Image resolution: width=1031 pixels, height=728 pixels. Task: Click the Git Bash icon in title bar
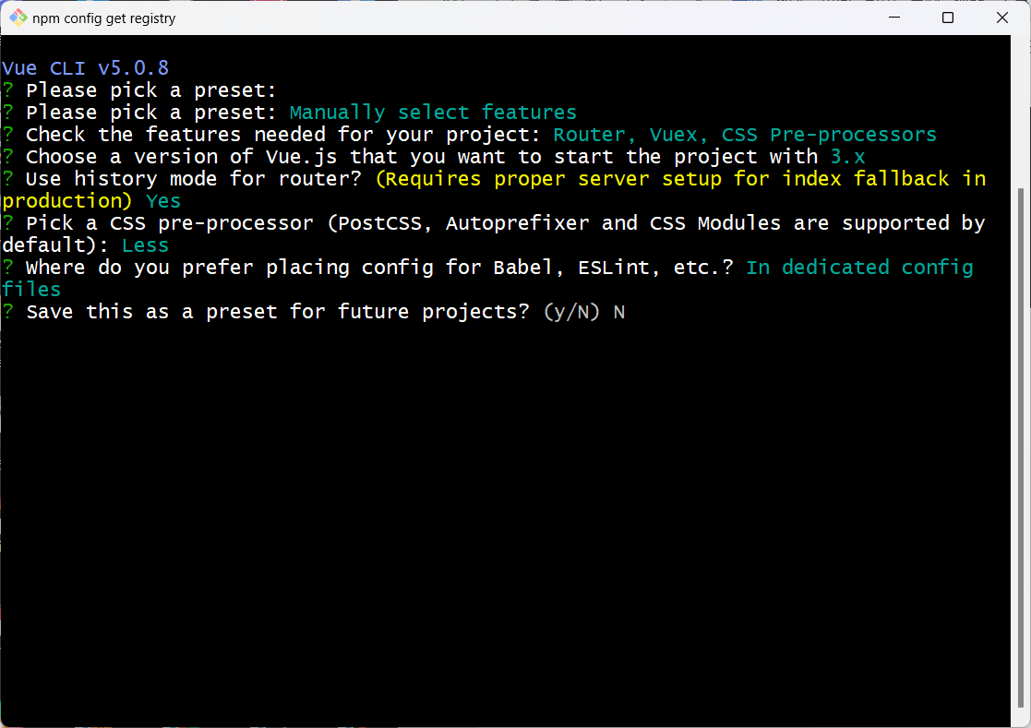(18, 18)
